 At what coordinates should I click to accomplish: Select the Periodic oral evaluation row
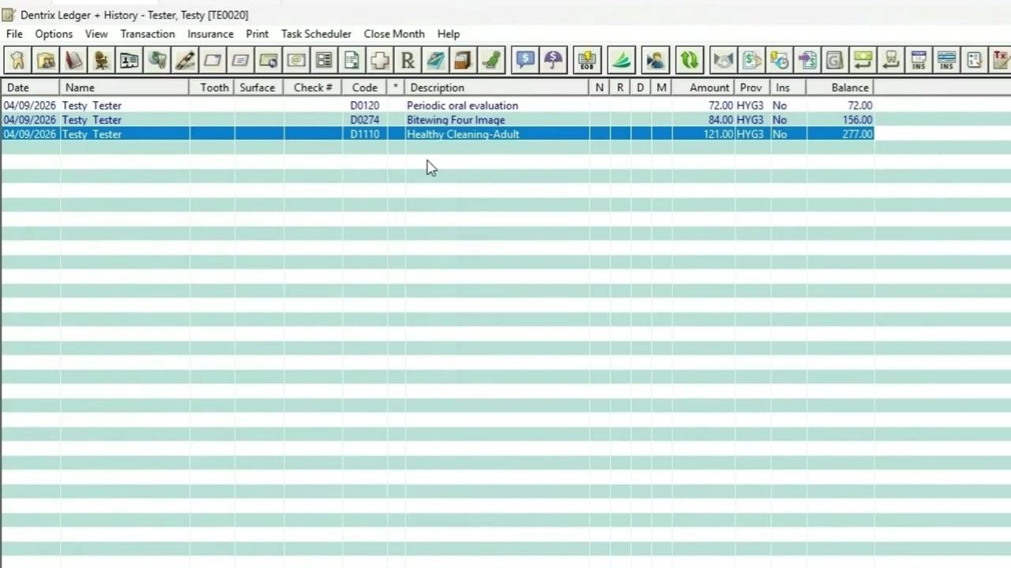click(x=438, y=106)
